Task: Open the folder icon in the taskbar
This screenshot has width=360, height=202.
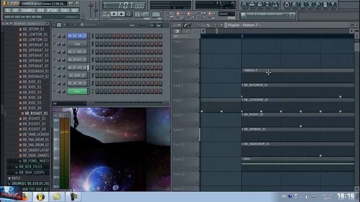Action: click(x=57, y=196)
